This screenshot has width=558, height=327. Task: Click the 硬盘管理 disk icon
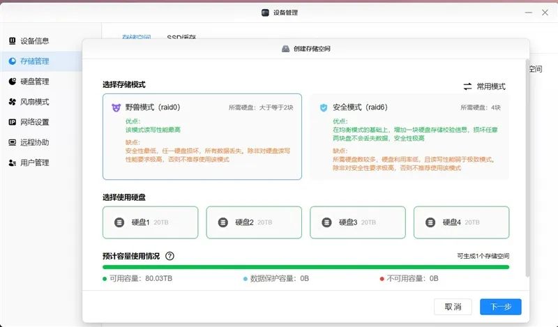(12, 82)
